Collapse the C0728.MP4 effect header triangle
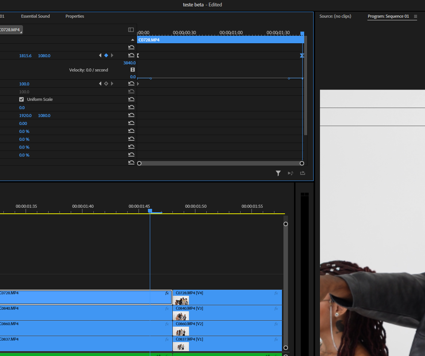425x356 pixels. click(x=133, y=39)
